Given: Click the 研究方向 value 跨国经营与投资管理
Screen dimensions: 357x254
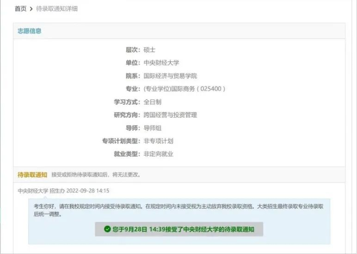Looking at the screenshot, I should coord(170,115).
